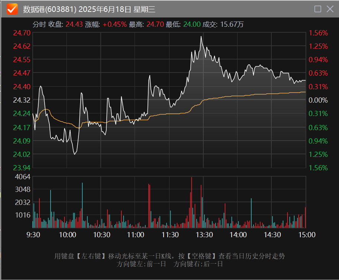Screen dimensions: 339x280
Task: Click the closing price 24.43
Action: pyautogui.click(x=74, y=24)
